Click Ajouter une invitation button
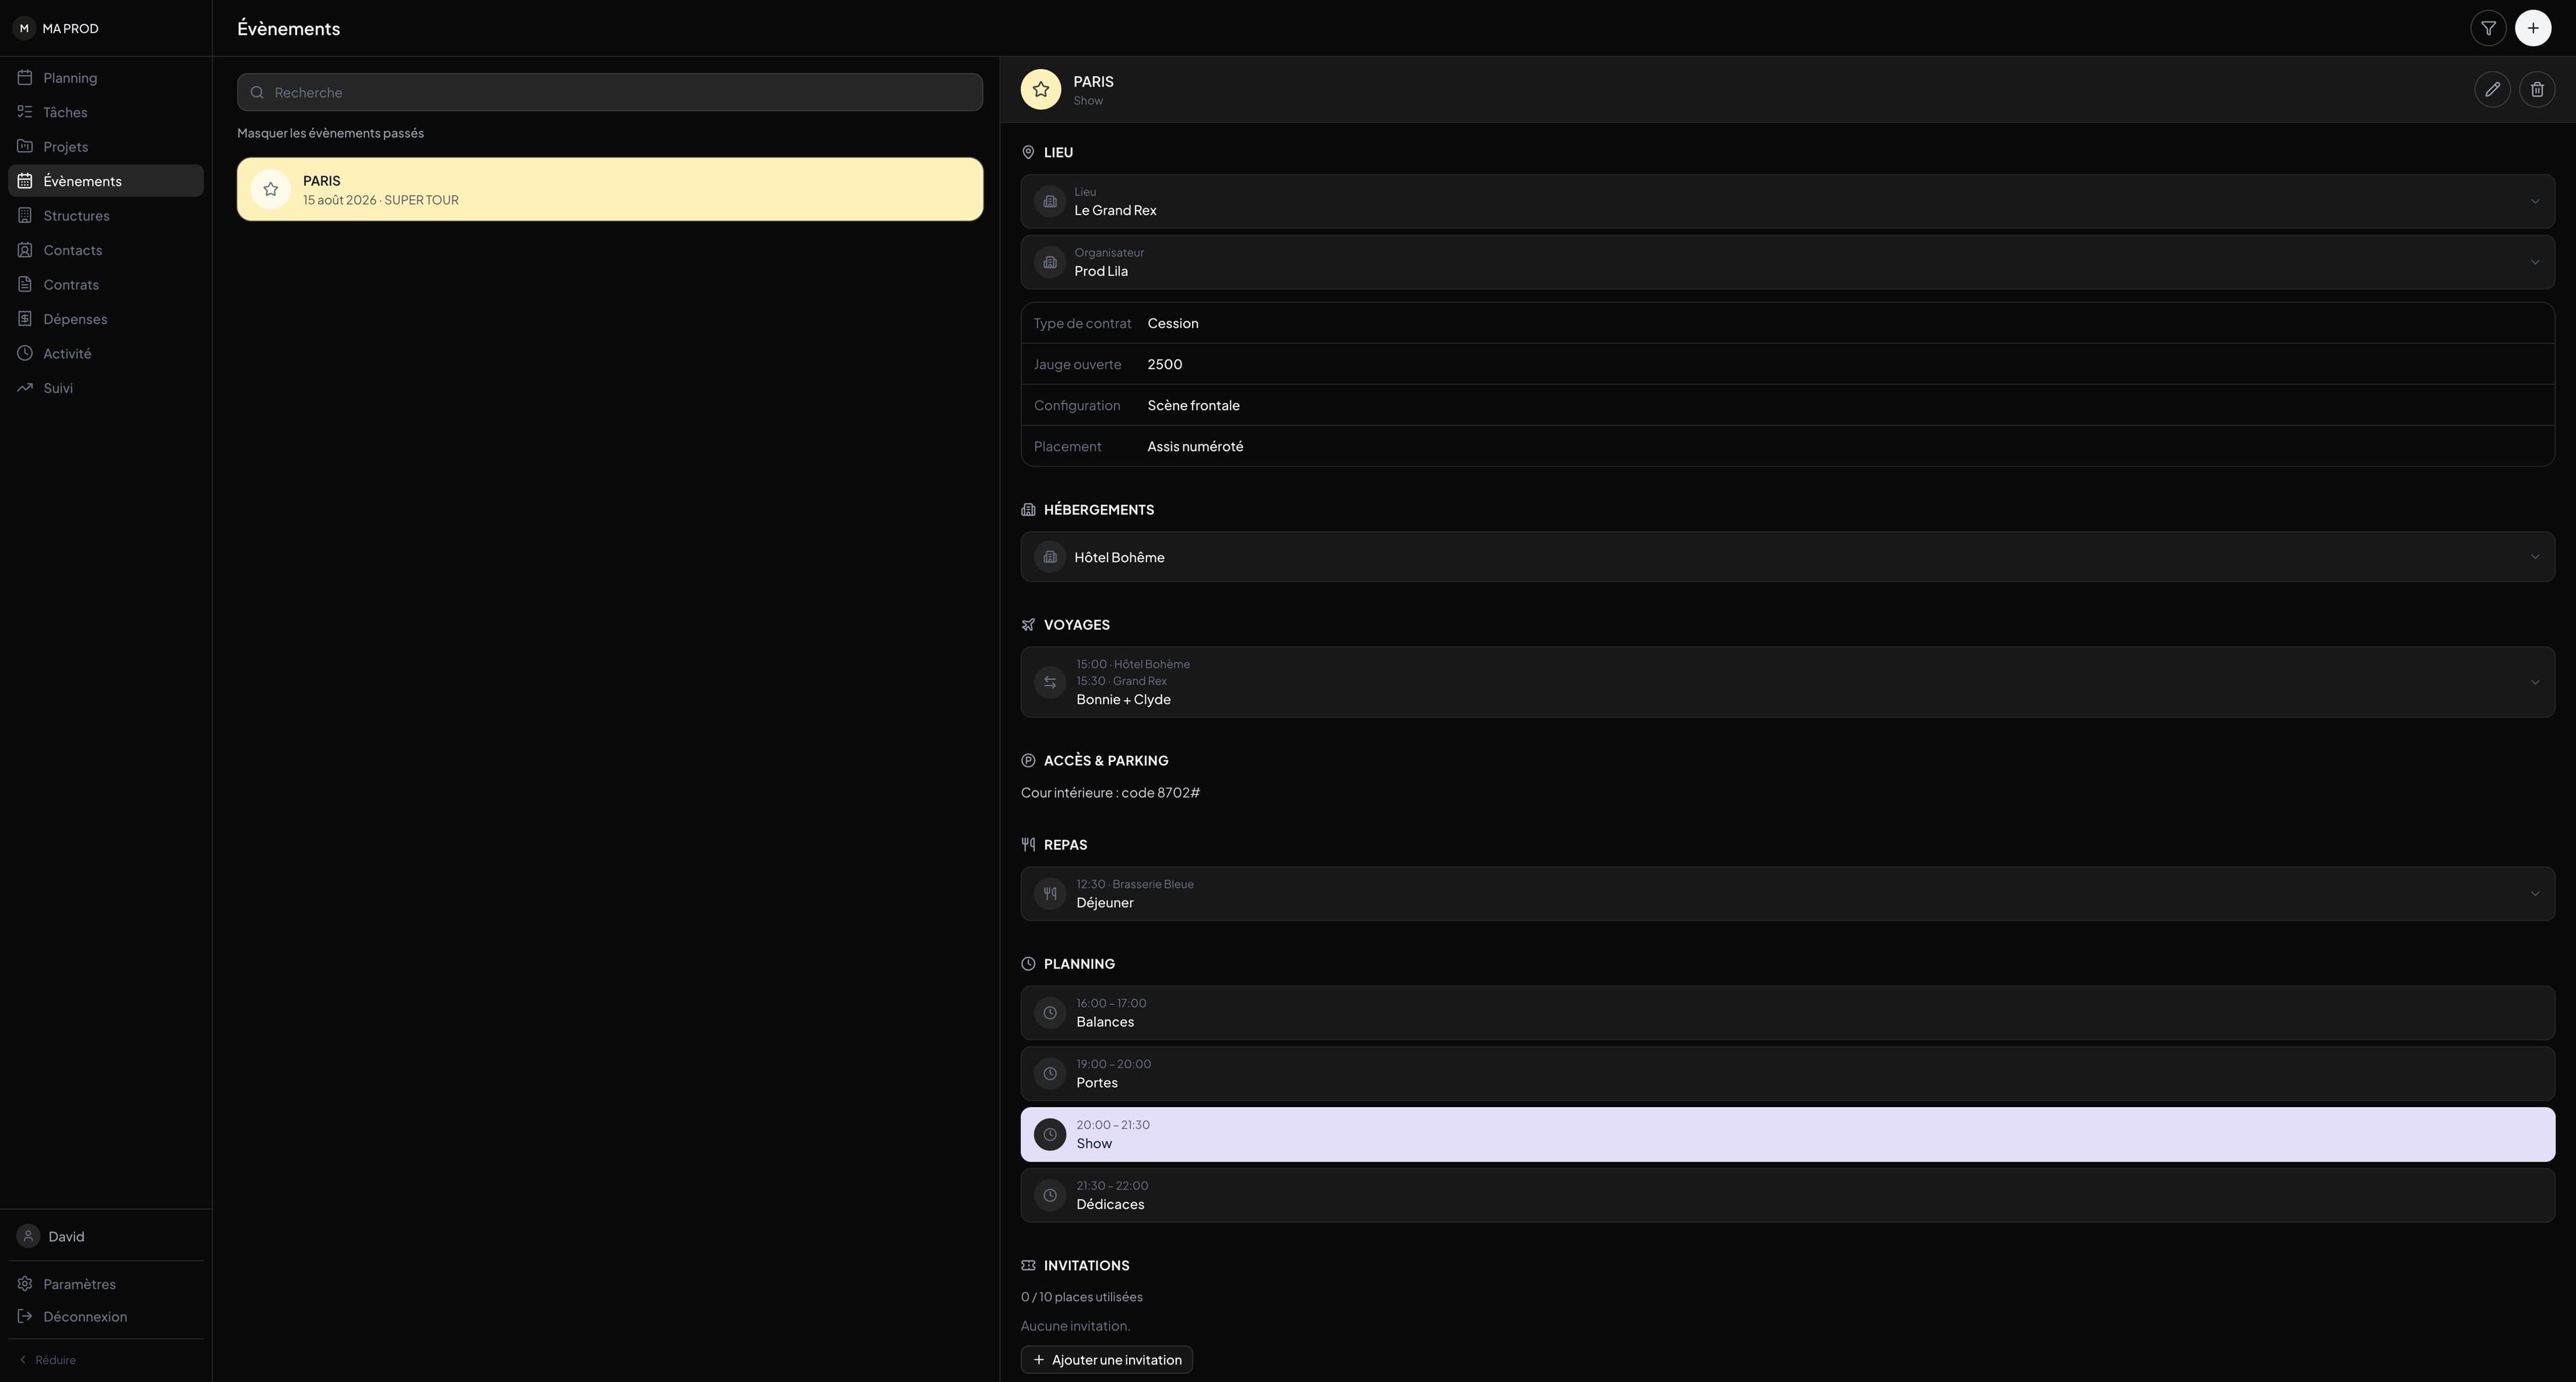 tap(1106, 1359)
